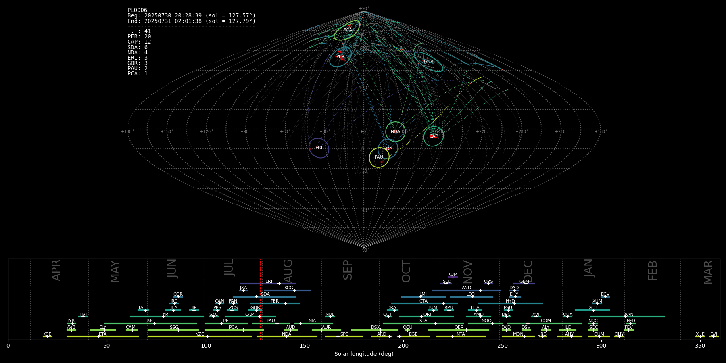726x363 pixels.
Task: Click the KUM shower marker in timeline
Action: 453,277
